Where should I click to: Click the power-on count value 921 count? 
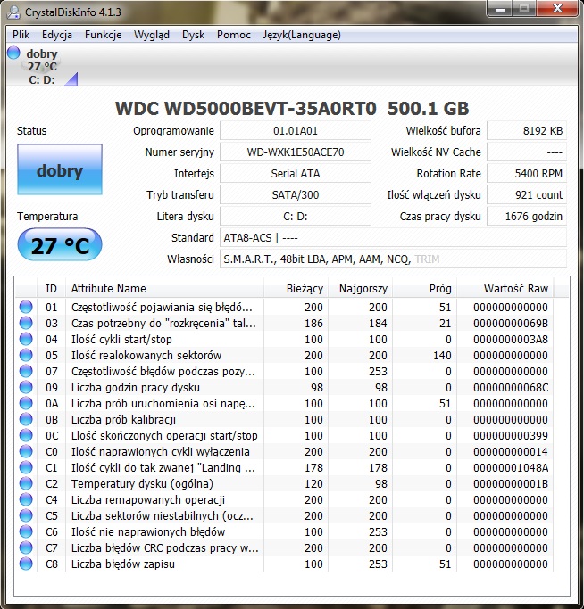[x=527, y=194]
